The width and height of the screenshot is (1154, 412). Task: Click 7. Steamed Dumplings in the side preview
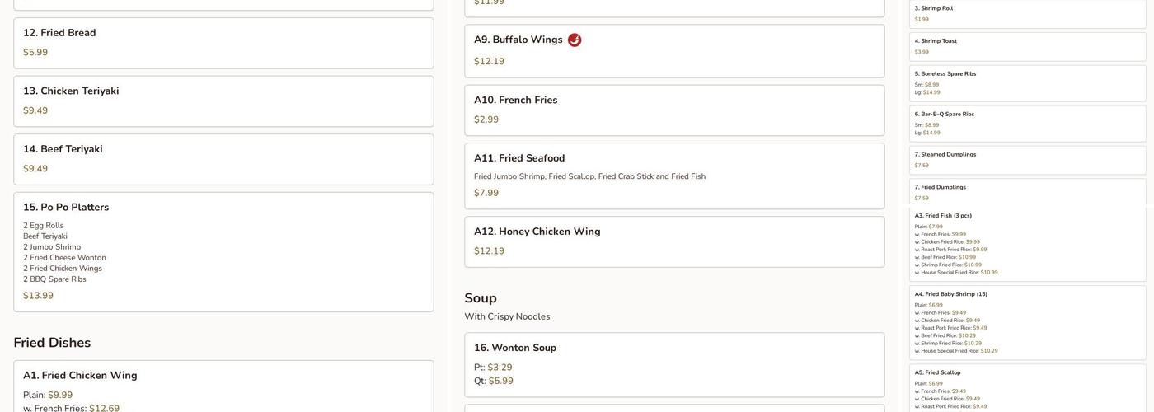(1028, 160)
